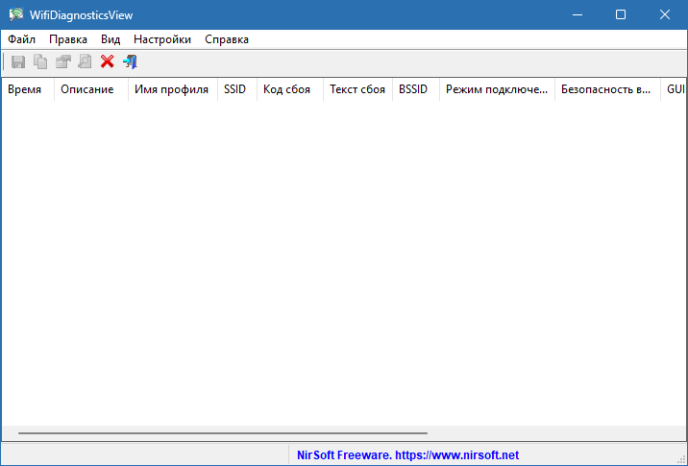Click the Properties toolbar icon
The height and width of the screenshot is (466, 688).
62,61
